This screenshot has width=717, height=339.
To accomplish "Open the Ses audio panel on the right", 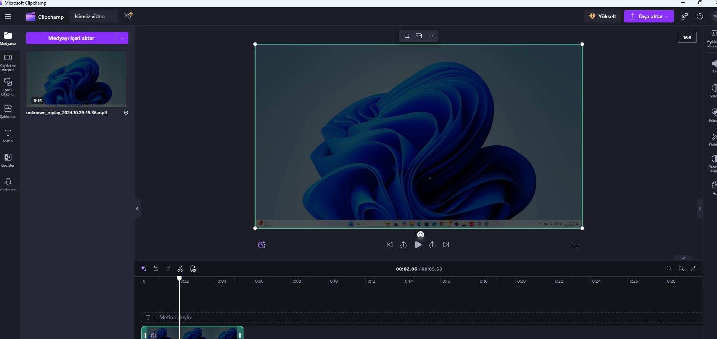I will coord(713,67).
